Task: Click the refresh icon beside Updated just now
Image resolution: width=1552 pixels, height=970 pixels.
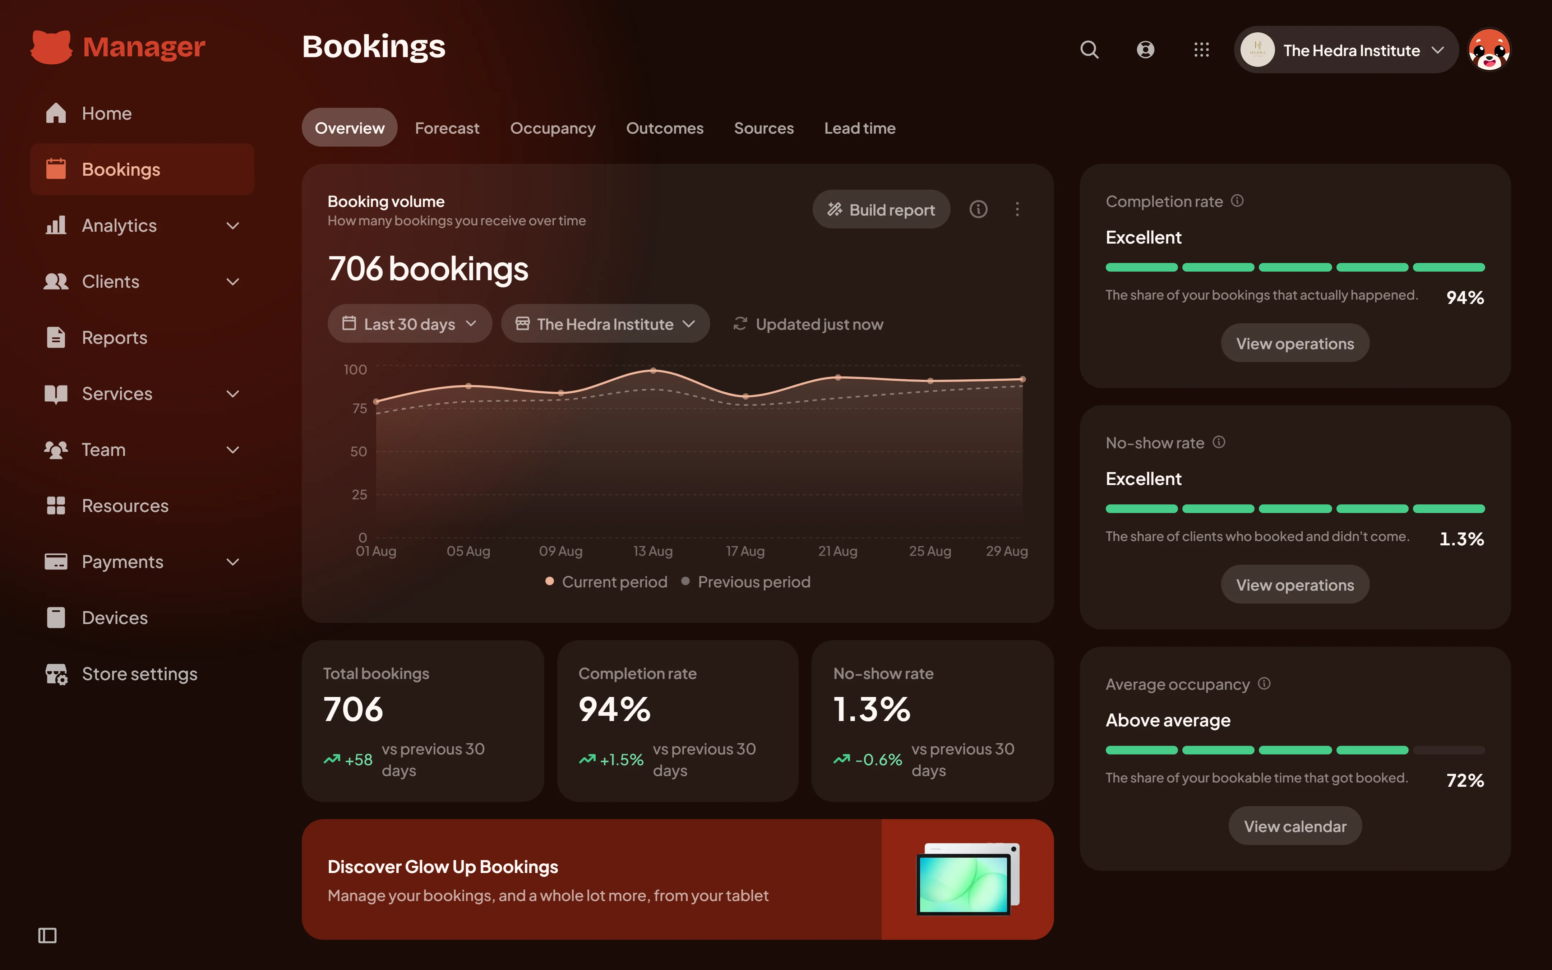Action: coord(740,324)
